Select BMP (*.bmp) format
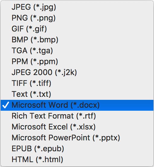Image resolution: width=154 pixels, height=167 pixels. tap(77, 40)
